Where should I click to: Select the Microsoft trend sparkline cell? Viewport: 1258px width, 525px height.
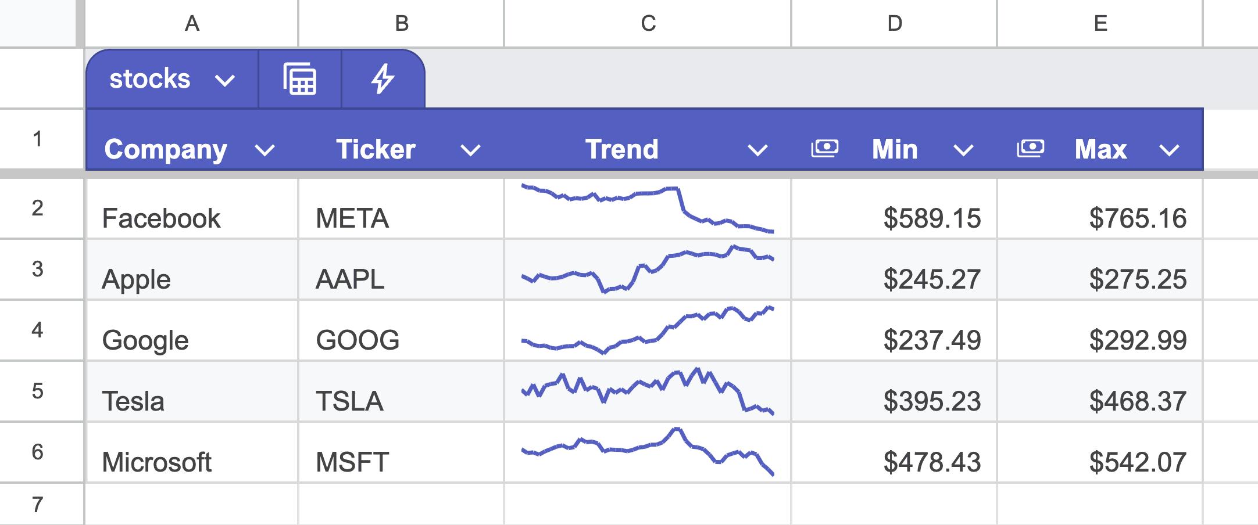tap(648, 453)
